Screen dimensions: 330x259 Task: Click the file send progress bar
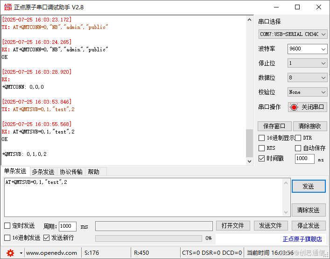point(148,238)
